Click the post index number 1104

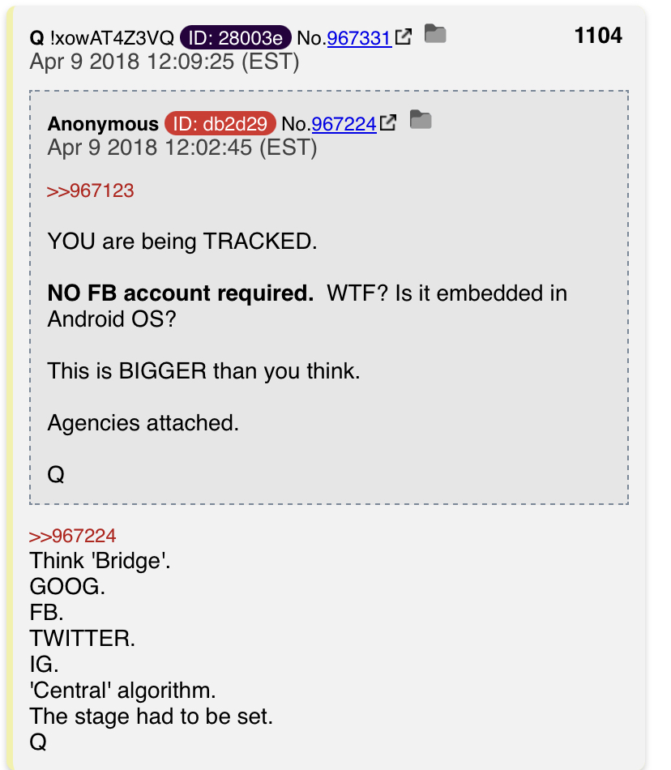click(x=598, y=36)
